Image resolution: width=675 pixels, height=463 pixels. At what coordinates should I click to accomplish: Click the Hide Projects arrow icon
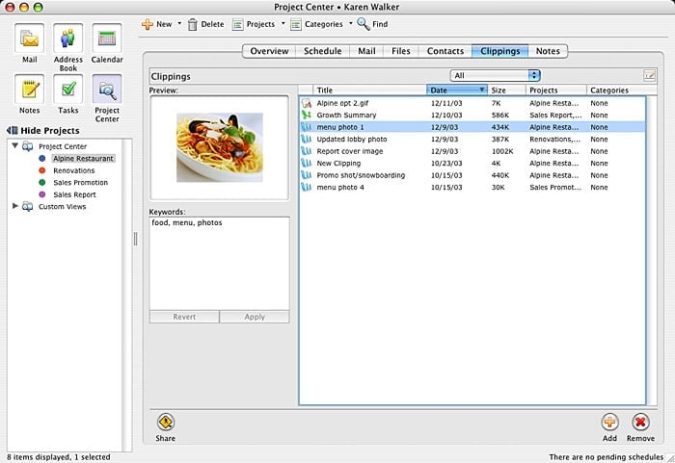pyautogui.click(x=12, y=130)
